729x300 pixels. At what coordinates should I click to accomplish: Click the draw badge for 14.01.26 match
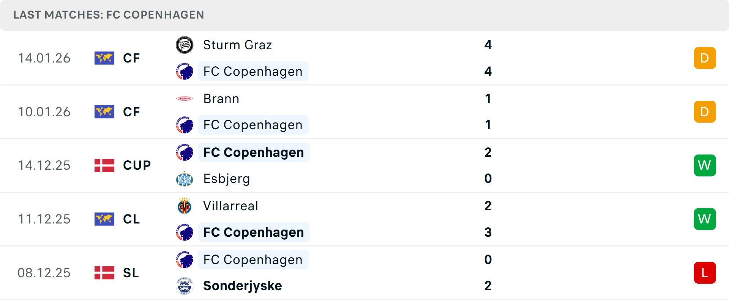coord(705,58)
